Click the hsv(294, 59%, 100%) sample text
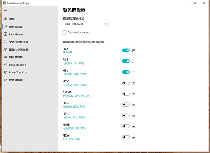This screenshot has height=153, width=210. tap(75, 85)
